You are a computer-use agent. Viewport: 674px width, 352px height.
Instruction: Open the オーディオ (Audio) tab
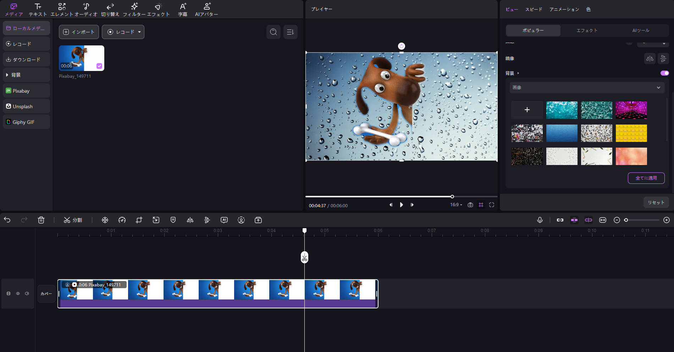pos(86,10)
